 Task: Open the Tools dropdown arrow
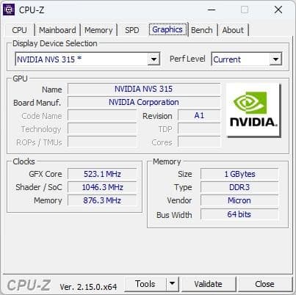tap(173, 284)
